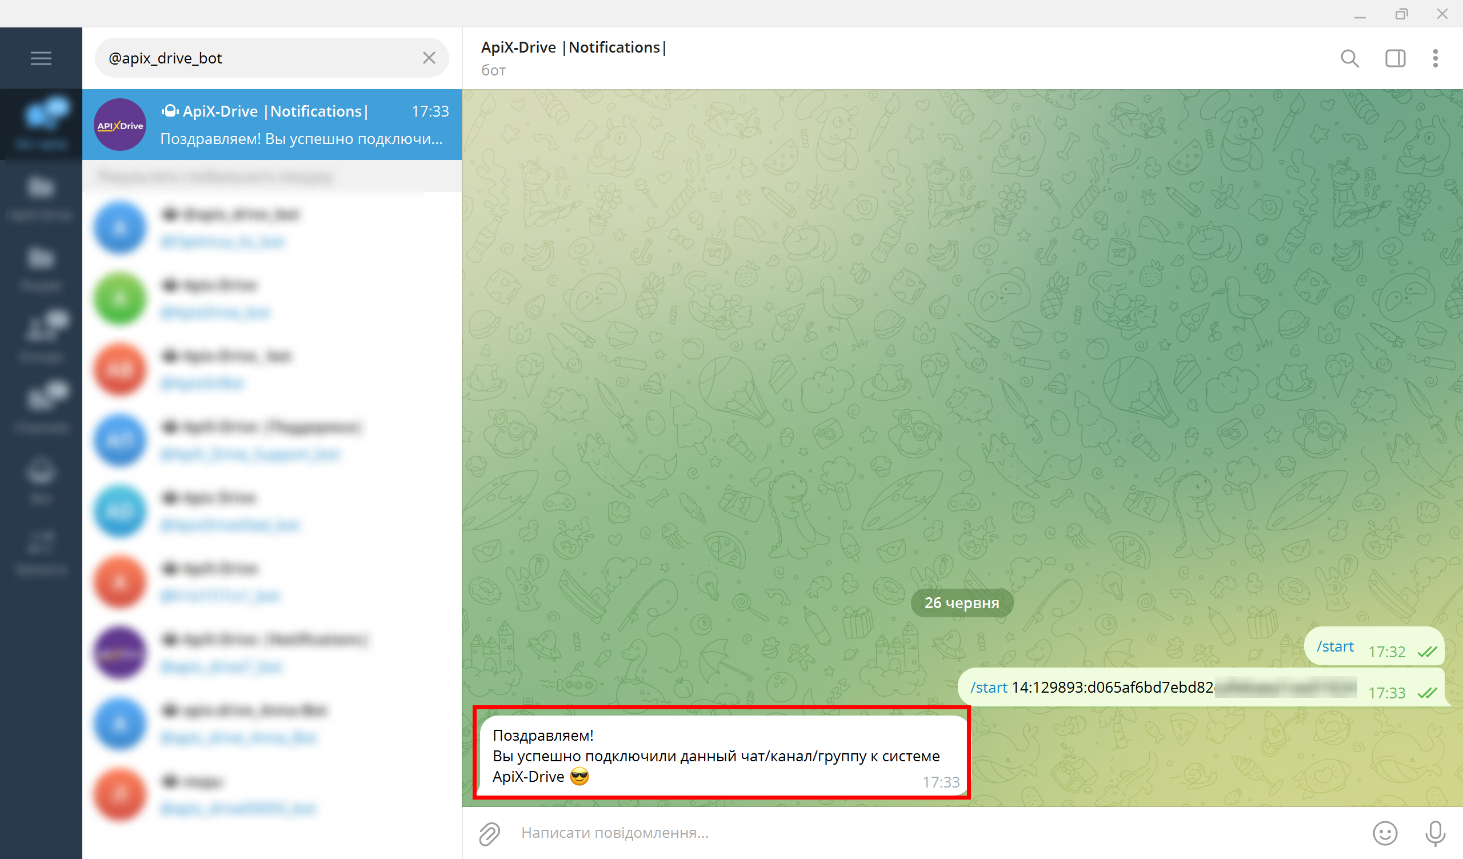Open the emoji picker smiley icon

1385,833
